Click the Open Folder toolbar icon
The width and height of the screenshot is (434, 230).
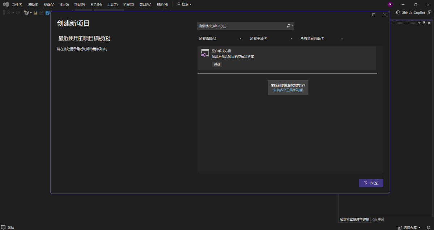[x=35, y=12]
